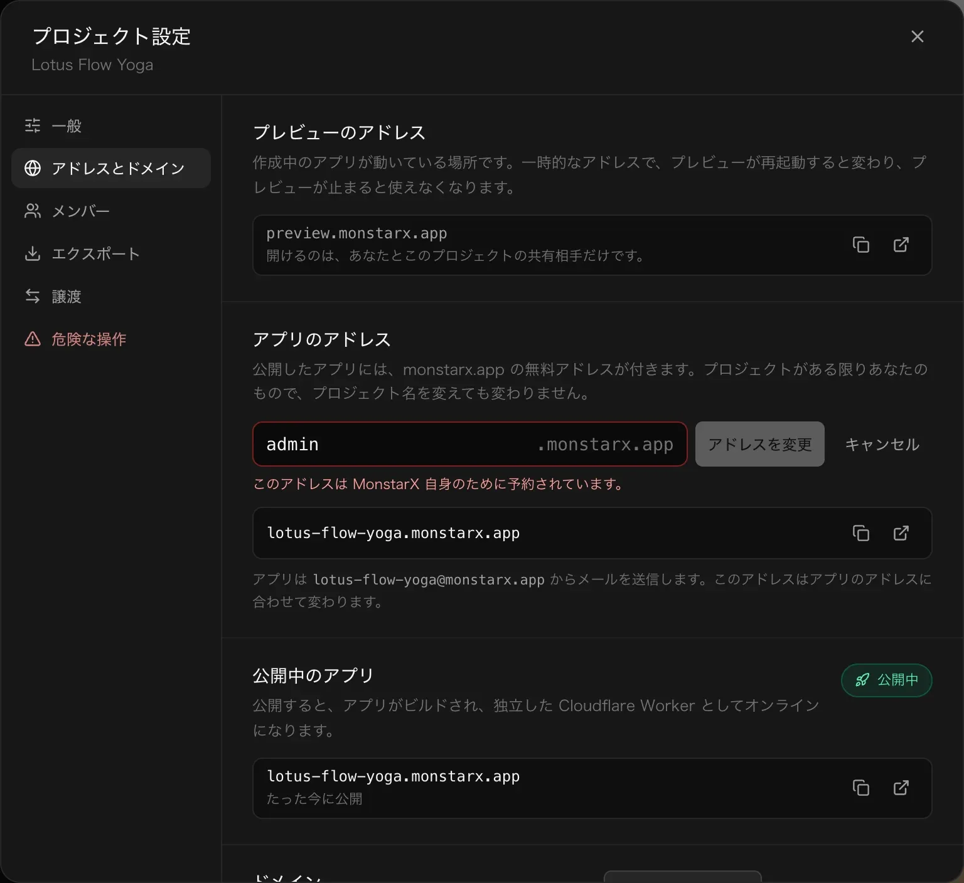
Task: Click the アプリのアドレス heading
Action: pyautogui.click(x=321, y=339)
